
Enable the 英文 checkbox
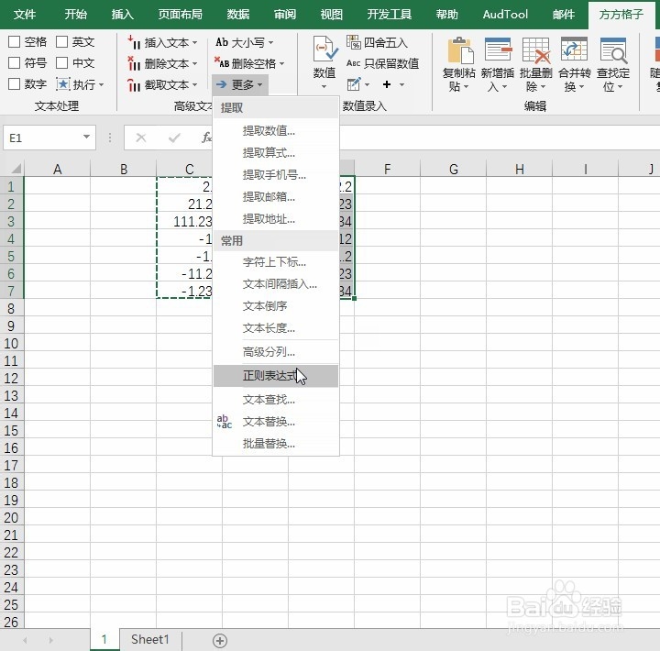coord(62,41)
